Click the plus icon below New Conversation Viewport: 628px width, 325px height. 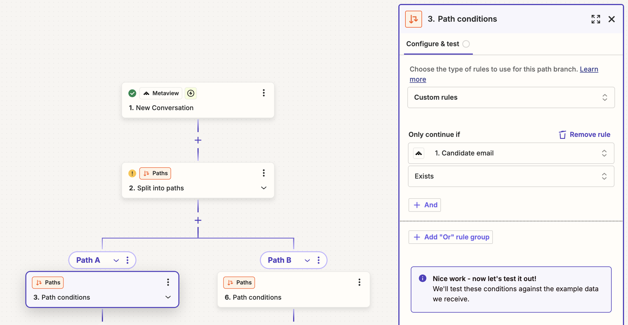tap(198, 140)
